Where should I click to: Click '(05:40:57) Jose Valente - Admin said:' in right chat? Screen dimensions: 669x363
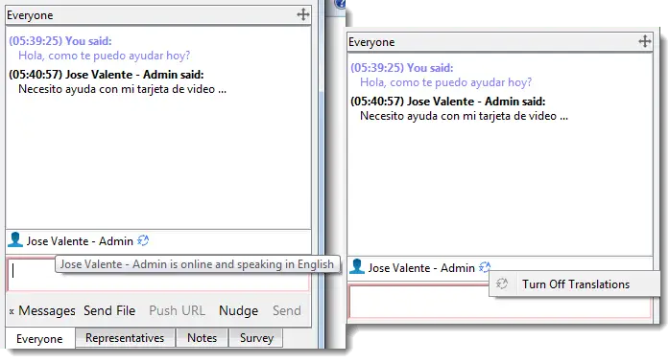448,102
